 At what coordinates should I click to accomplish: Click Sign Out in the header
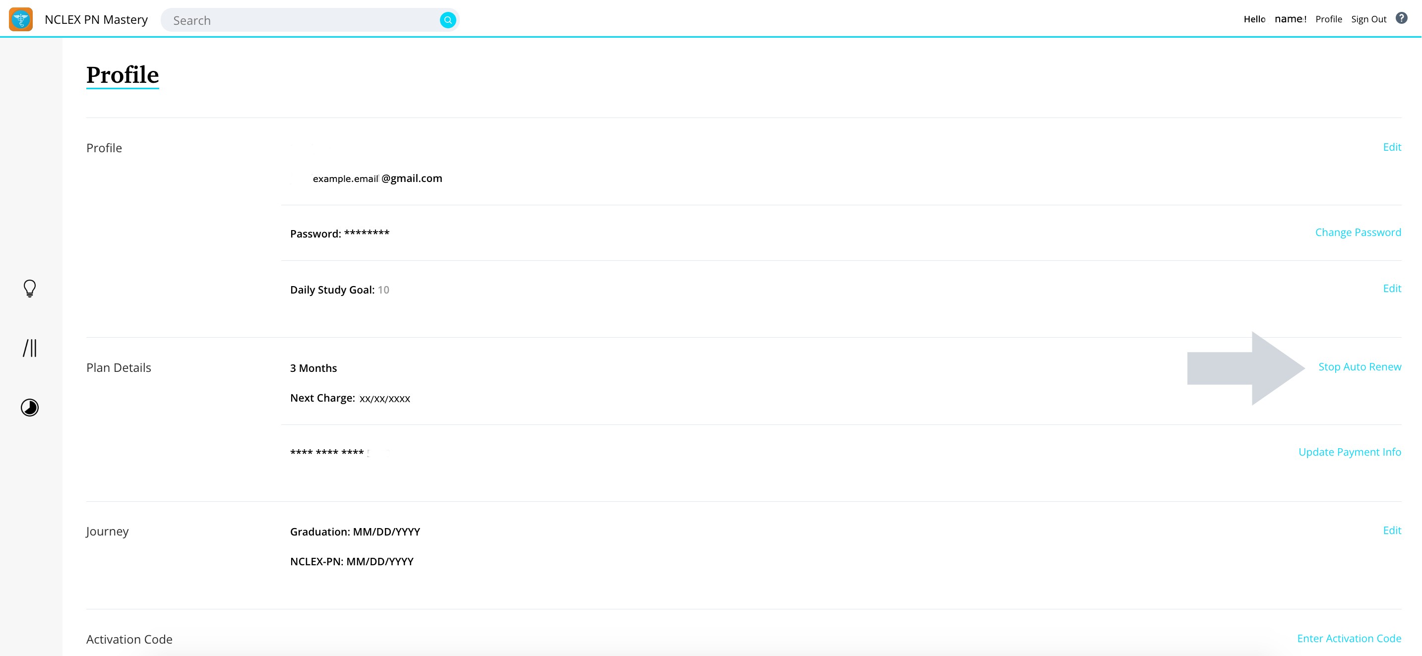[x=1368, y=19]
